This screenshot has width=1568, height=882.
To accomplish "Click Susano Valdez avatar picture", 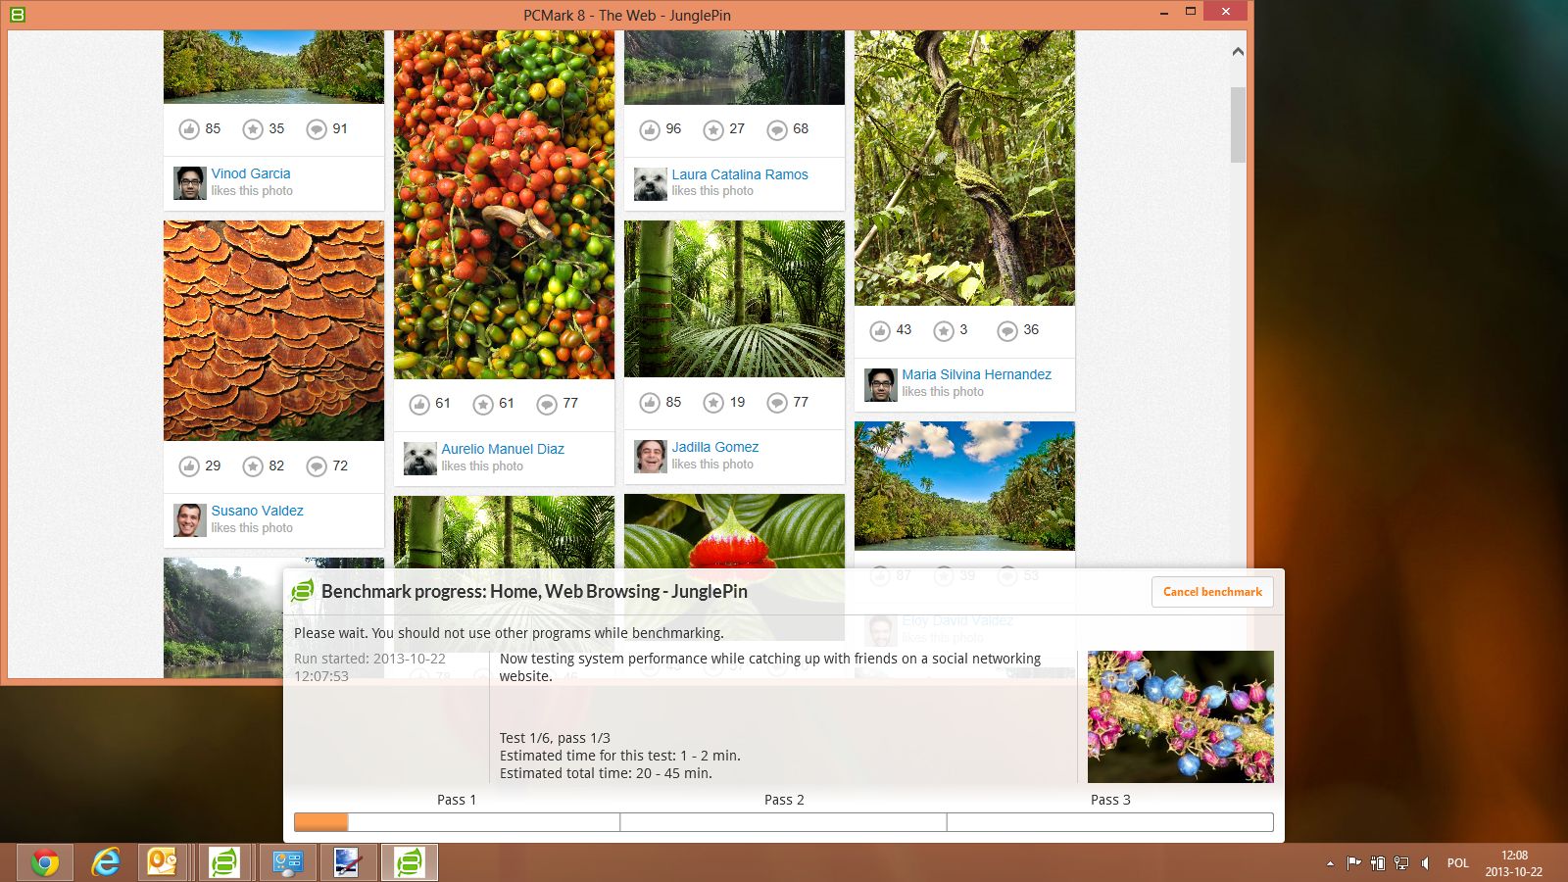I will 190,520.
